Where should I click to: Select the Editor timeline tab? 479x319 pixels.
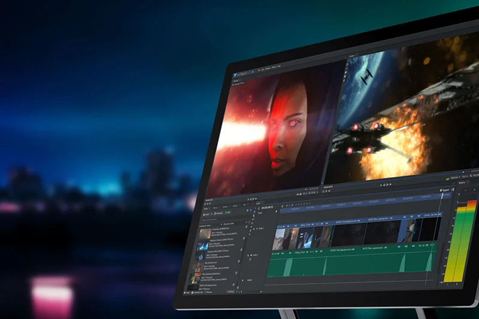258,203
